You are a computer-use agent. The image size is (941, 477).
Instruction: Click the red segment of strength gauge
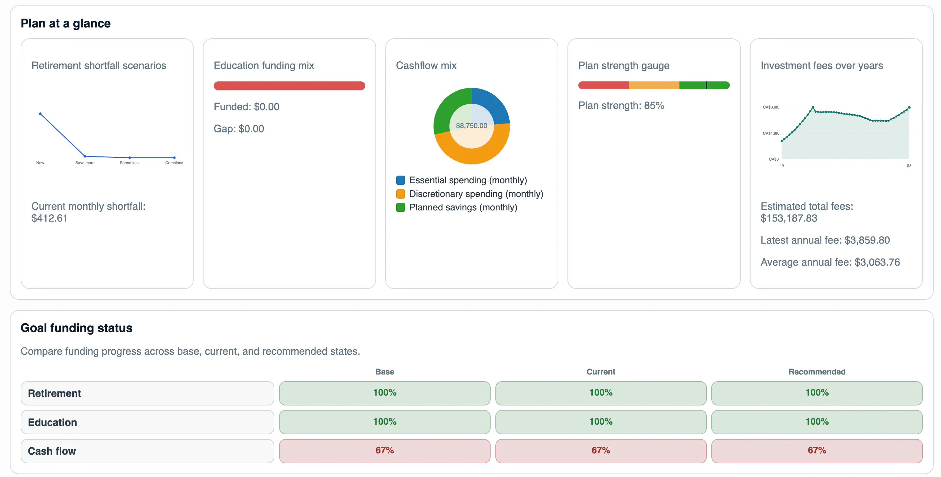coord(603,85)
